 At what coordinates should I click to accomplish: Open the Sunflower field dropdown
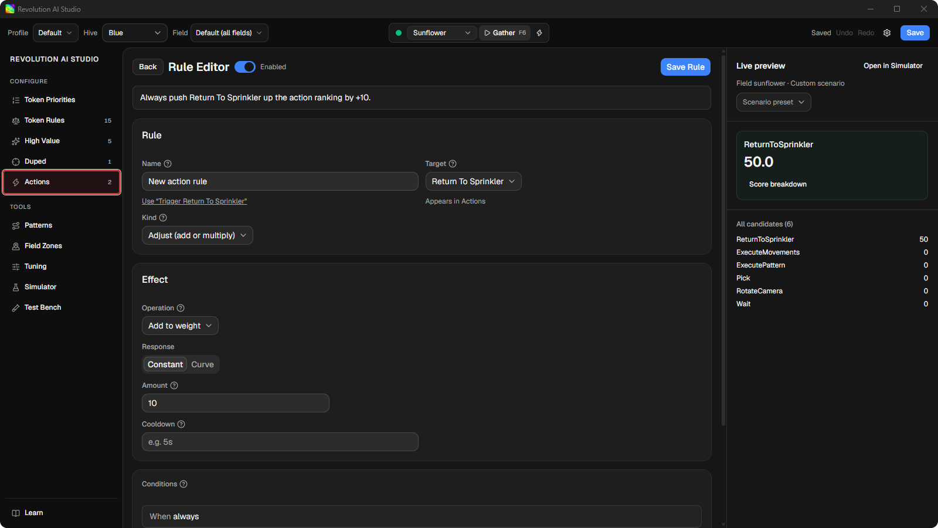(x=442, y=33)
